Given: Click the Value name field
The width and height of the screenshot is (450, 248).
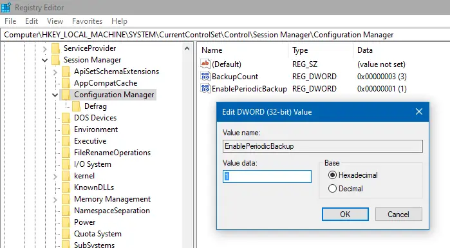Looking at the screenshot, I should click(x=323, y=146).
